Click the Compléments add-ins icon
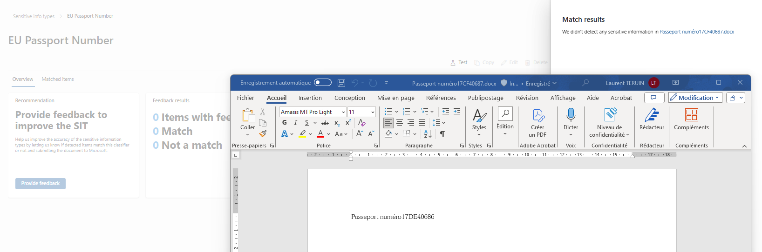The height and width of the screenshot is (252, 762). 691,115
